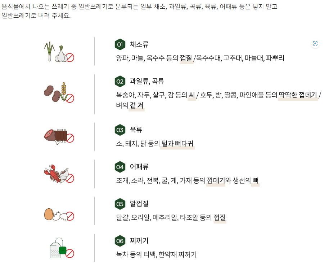Click the green 04 hexagon badge
This screenshot has width=324, height=266.
(x=120, y=167)
